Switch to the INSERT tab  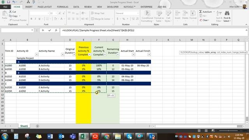[29, 7]
